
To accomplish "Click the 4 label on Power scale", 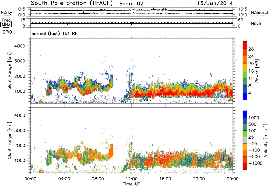I will click(x=249, y=93).
